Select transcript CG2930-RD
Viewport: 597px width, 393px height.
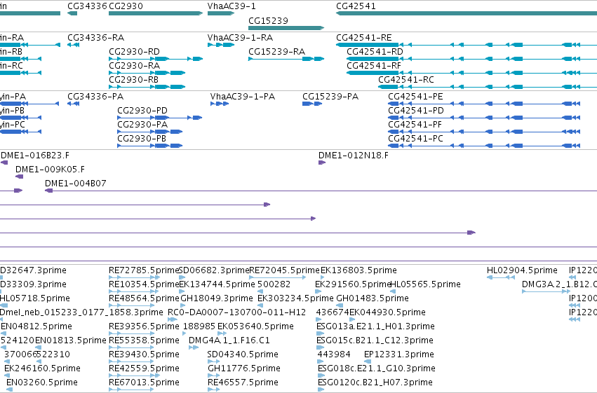pos(134,52)
